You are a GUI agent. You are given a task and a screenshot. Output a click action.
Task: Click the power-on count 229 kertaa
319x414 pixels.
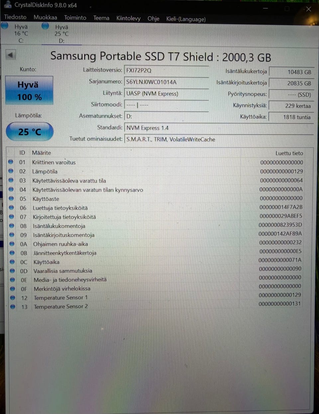pyautogui.click(x=291, y=106)
